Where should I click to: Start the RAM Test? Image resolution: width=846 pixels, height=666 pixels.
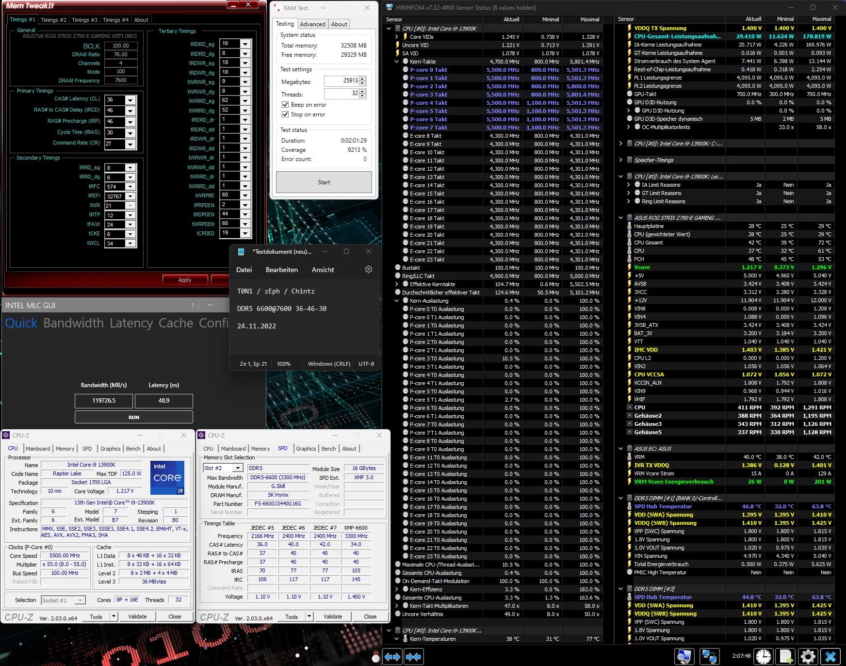[324, 182]
